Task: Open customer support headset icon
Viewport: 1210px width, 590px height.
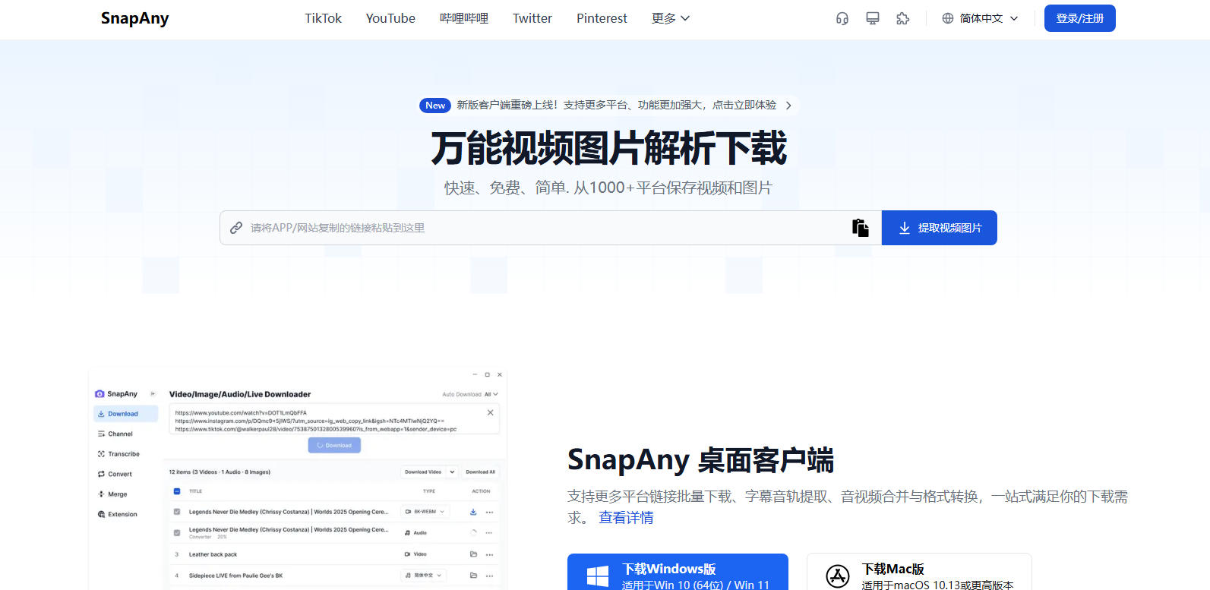Action: (842, 18)
